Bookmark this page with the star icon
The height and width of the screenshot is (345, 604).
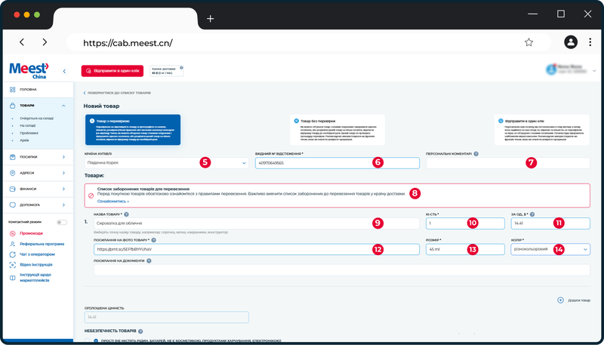coord(528,42)
